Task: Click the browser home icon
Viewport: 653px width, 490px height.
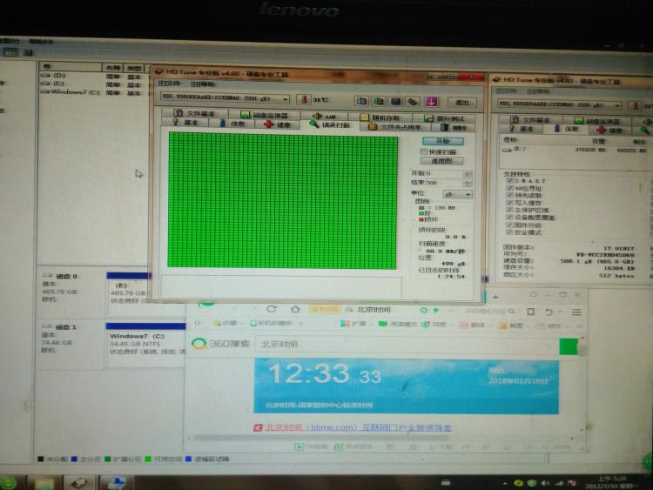Action: (x=295, y=309)
